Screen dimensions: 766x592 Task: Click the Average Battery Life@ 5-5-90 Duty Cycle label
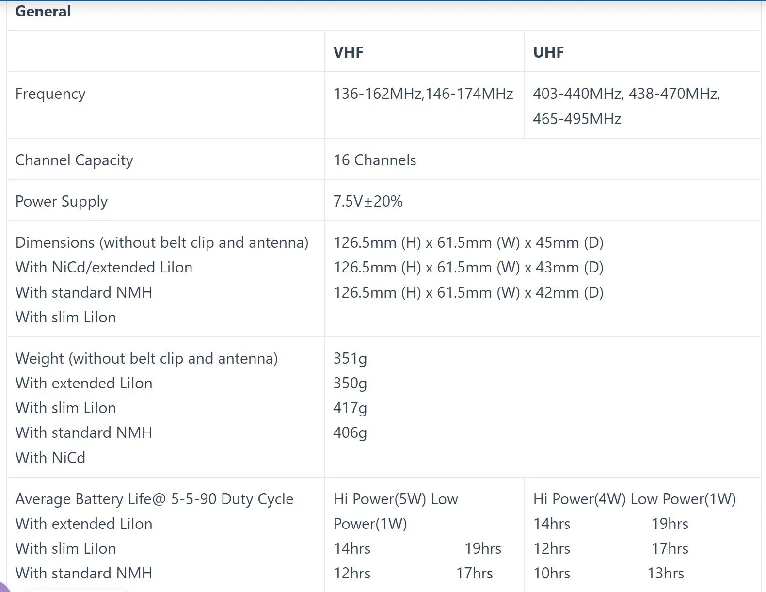pos(154,499)
